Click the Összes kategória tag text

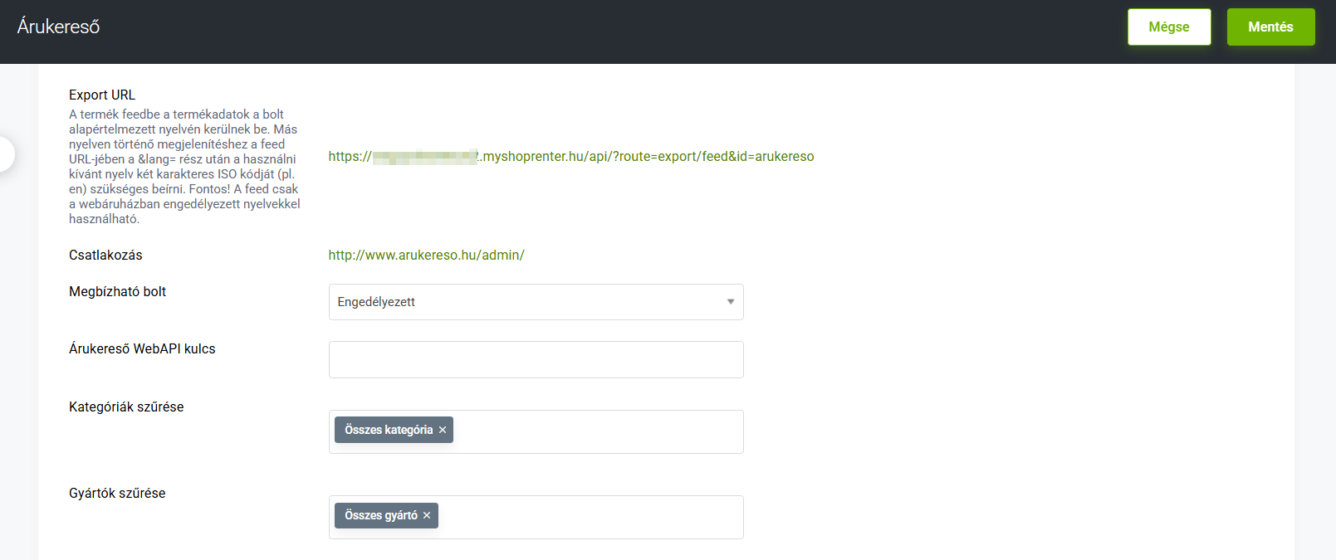point(389,430)
